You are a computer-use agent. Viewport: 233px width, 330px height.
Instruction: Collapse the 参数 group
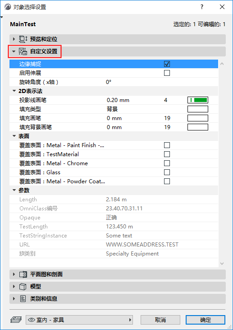coord(14,190)
